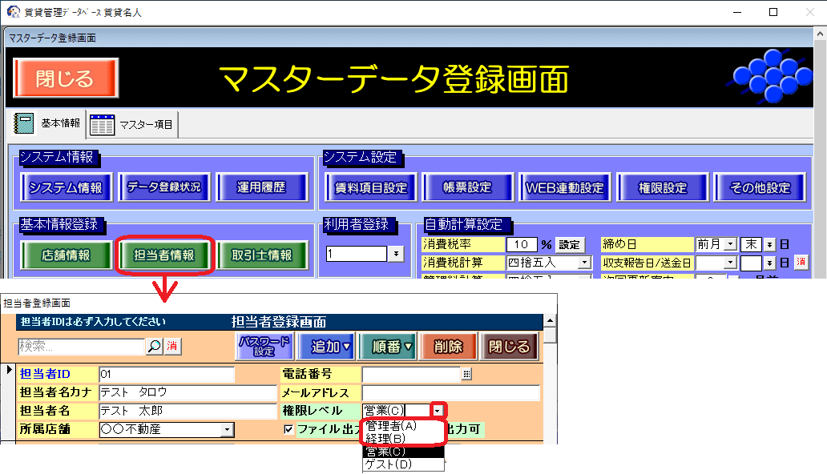Select 管理者(A) from the permission list
827x474 pixels.
pos(391,426)
